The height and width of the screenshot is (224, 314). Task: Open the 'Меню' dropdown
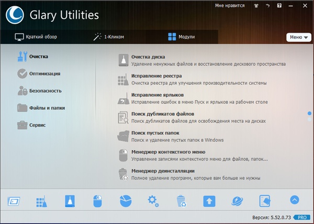tap(299, 37)
